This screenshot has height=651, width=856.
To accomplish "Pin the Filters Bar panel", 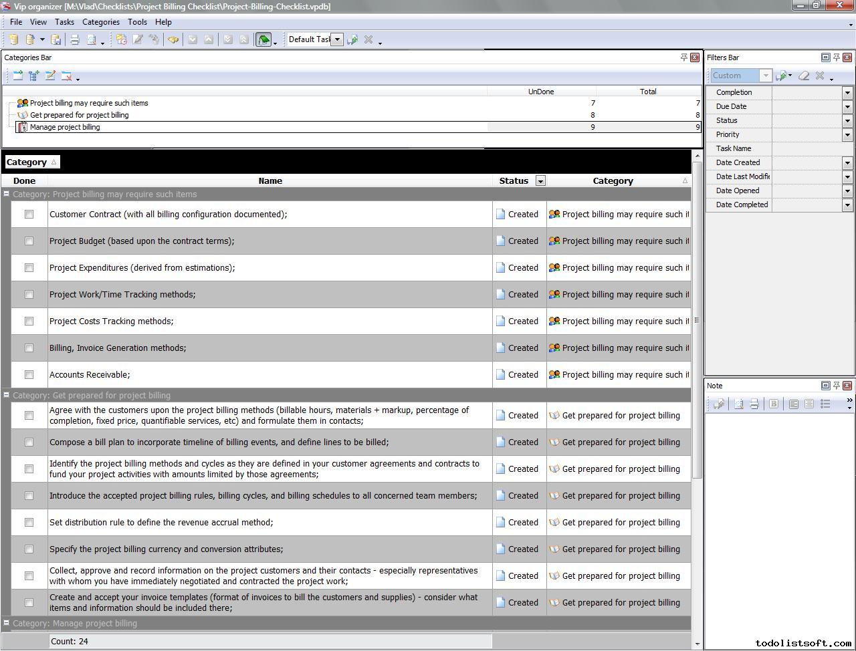I will (836, 57).
